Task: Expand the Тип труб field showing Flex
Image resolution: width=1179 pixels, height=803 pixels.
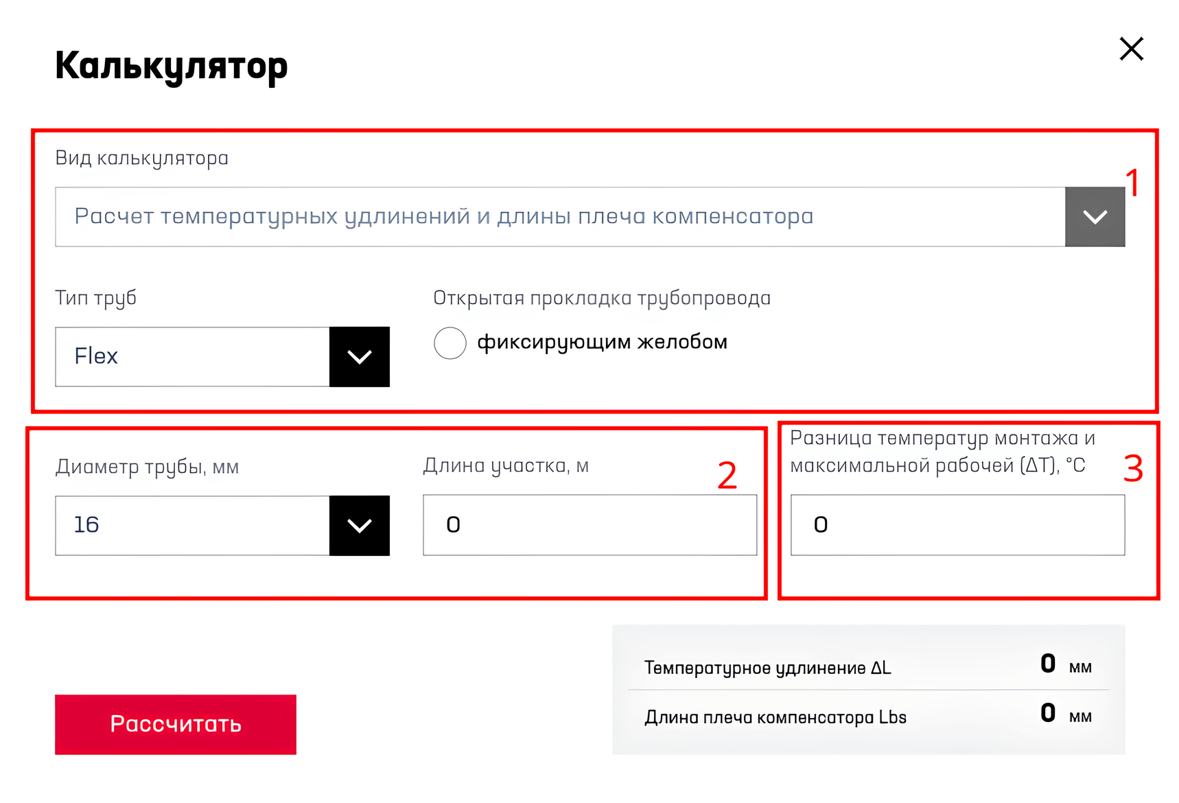Action: [x=193, y=357]
